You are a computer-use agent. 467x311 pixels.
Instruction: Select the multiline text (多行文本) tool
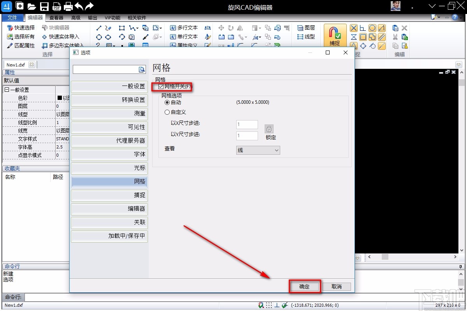point(184,28)
